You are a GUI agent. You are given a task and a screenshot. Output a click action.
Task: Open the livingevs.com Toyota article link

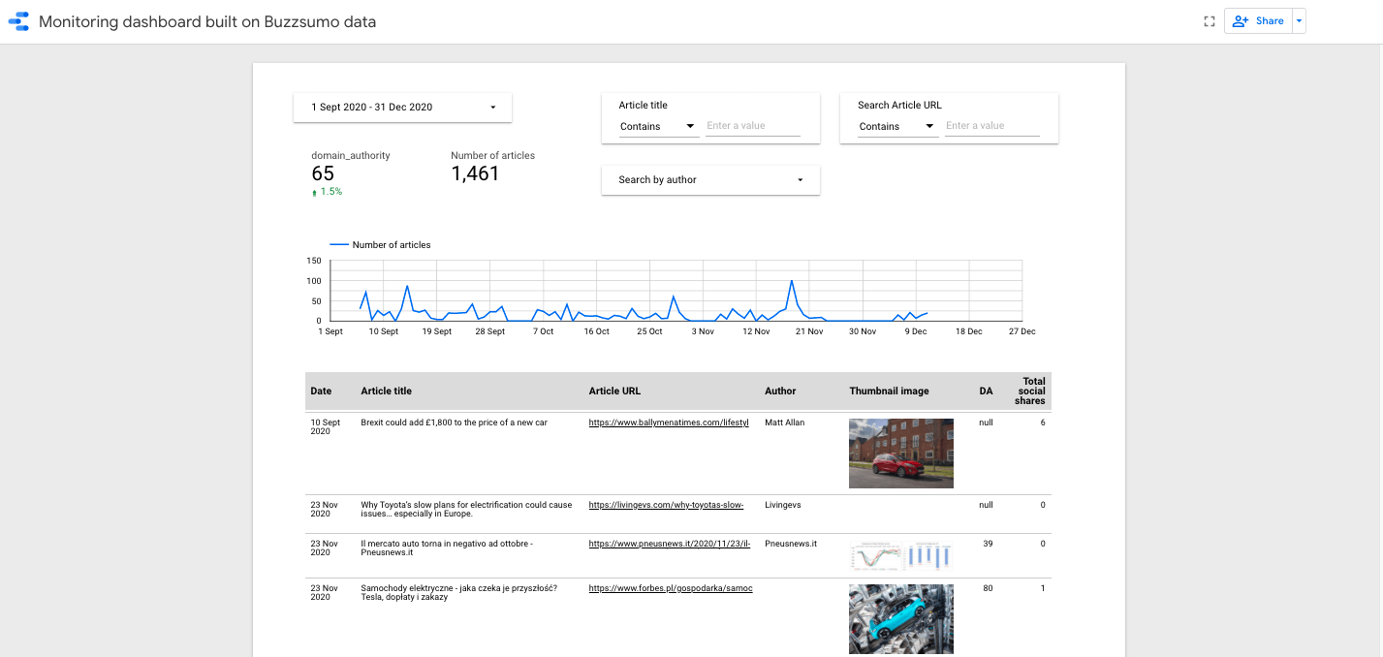[665, 505]
